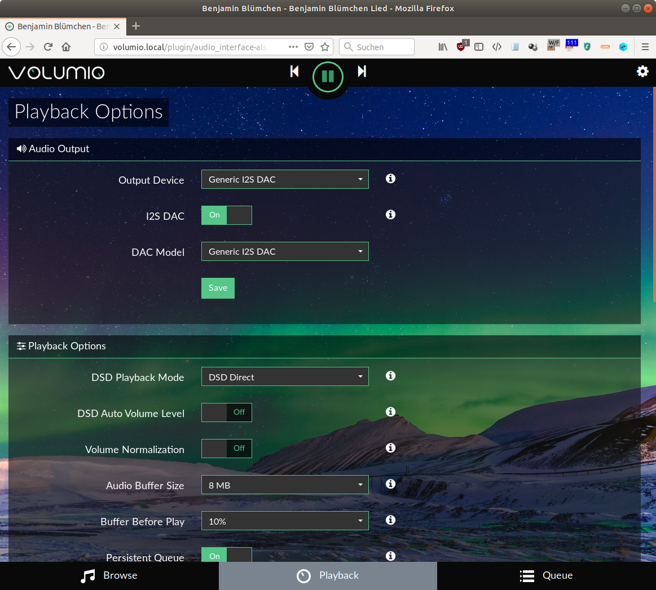Open the Firefox hamburger menu
This screenshot has width=656, height=590.
pos(645,47)
